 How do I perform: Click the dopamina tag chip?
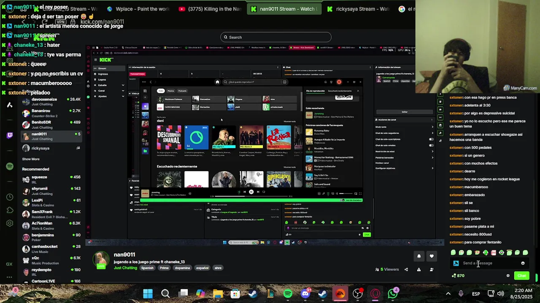182,268
